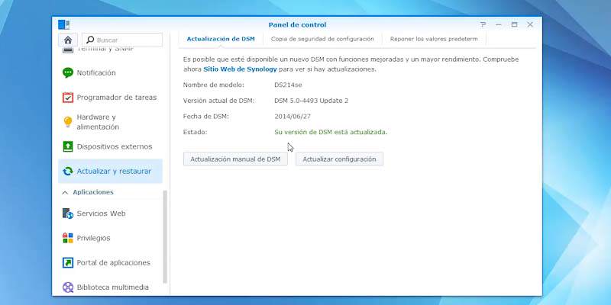This screenshot has width=611, height=305.
Task: Maximize the Panel de control window
Action: (514, 24)
